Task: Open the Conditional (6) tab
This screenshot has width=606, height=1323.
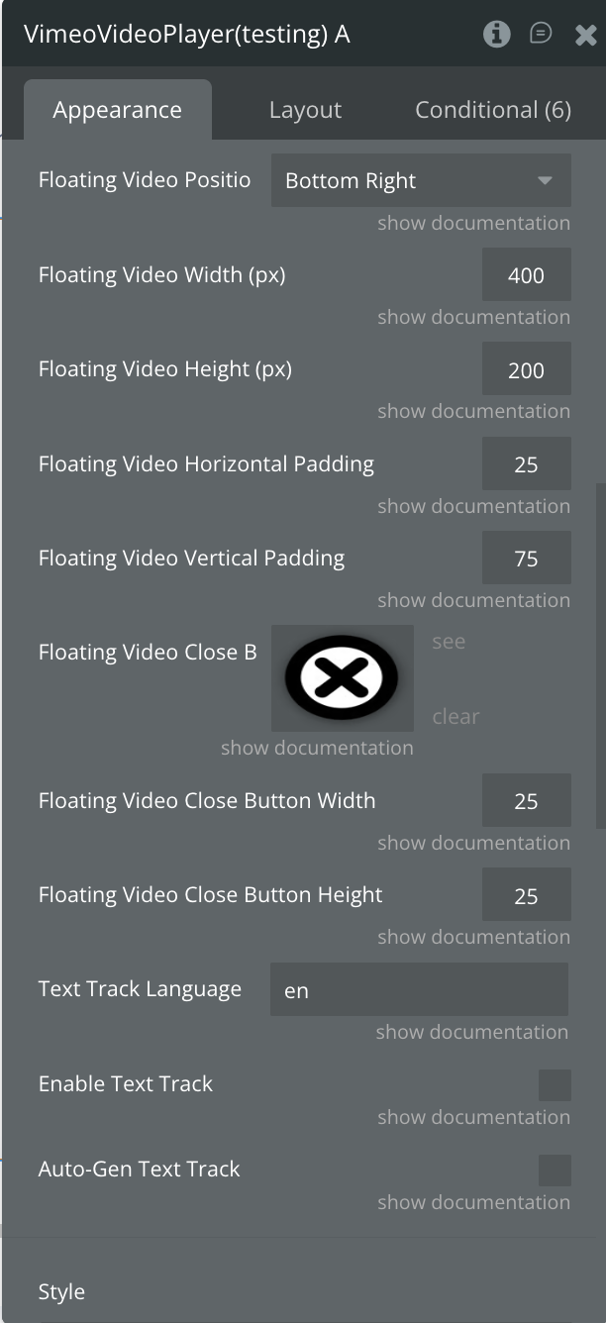Action: (x=492, y=110)
